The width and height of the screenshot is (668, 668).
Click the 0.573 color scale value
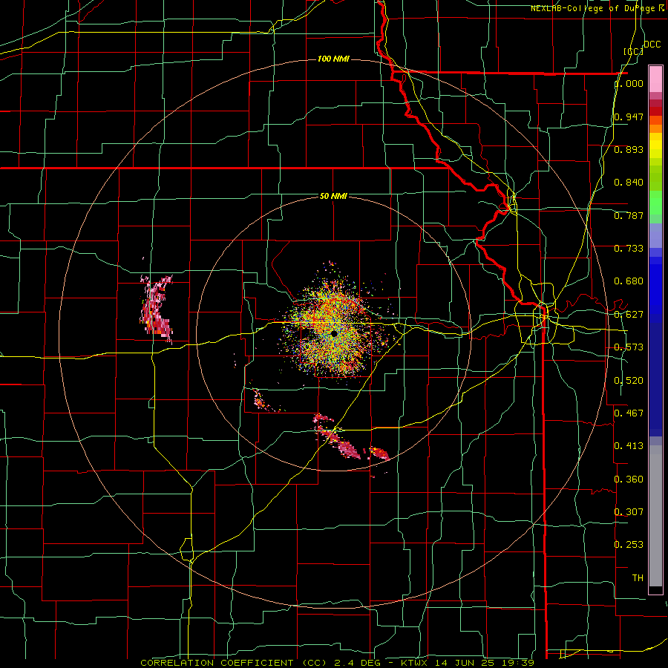click(629, 347)
